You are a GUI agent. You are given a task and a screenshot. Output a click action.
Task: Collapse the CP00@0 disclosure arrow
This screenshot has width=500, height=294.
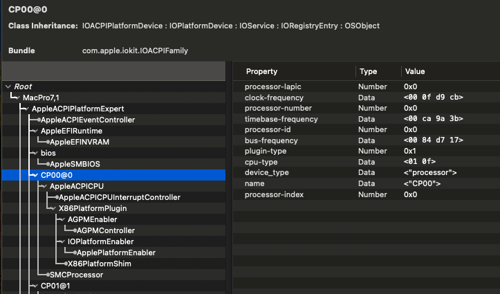pyautogui.click(x=35, y=175)
